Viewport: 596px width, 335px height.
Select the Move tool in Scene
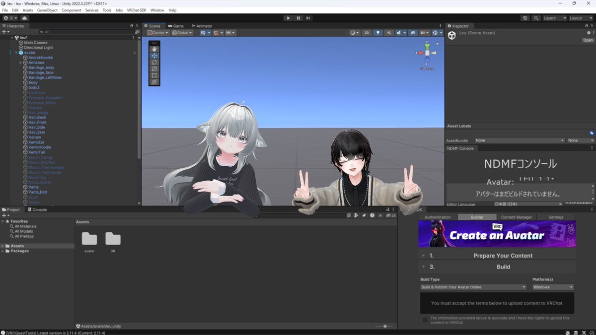coord(154,56)
